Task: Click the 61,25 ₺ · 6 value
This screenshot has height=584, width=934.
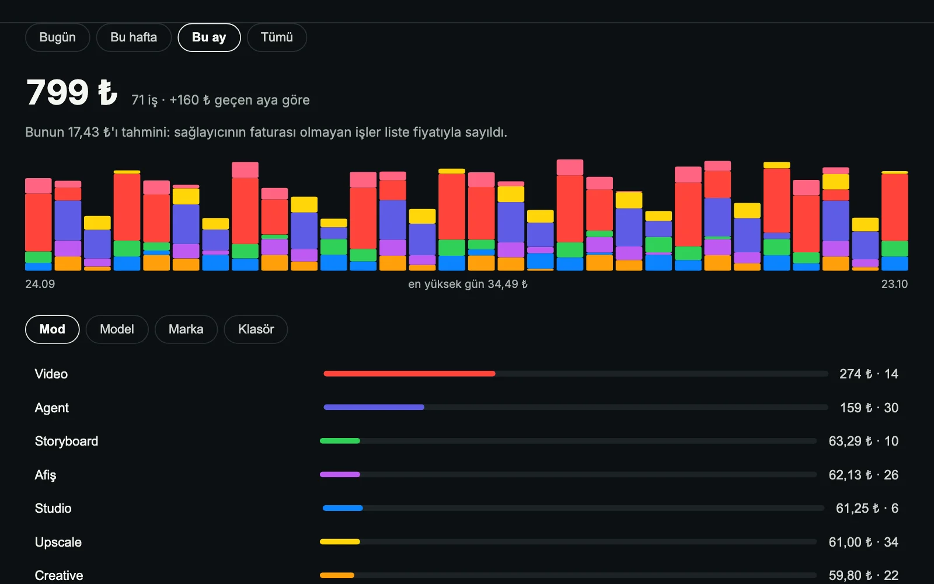Action: pos(867,508)
